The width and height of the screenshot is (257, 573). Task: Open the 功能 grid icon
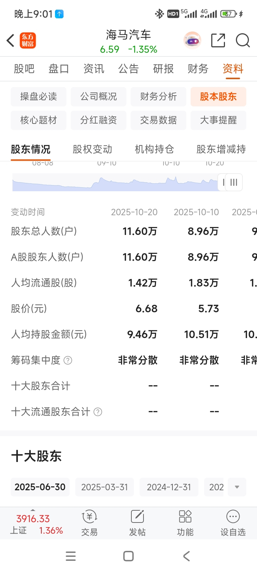(x=185, y=517)
